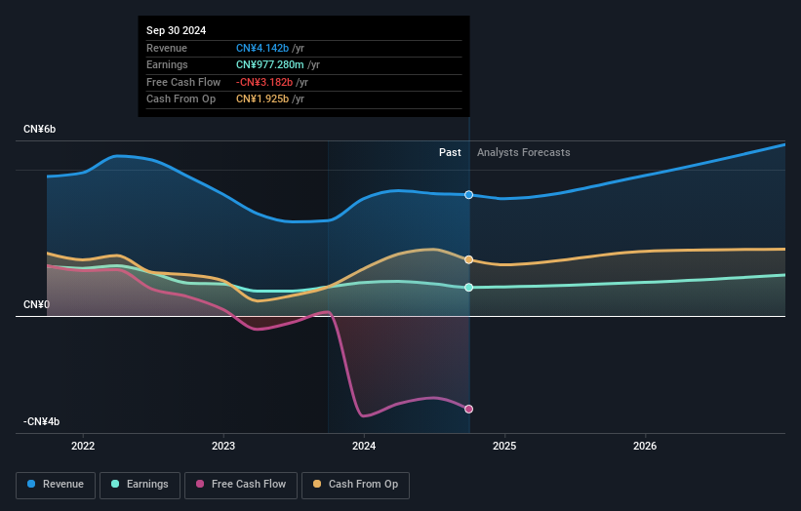Click the CN¥977.280m earnings value

pos(270,64)
